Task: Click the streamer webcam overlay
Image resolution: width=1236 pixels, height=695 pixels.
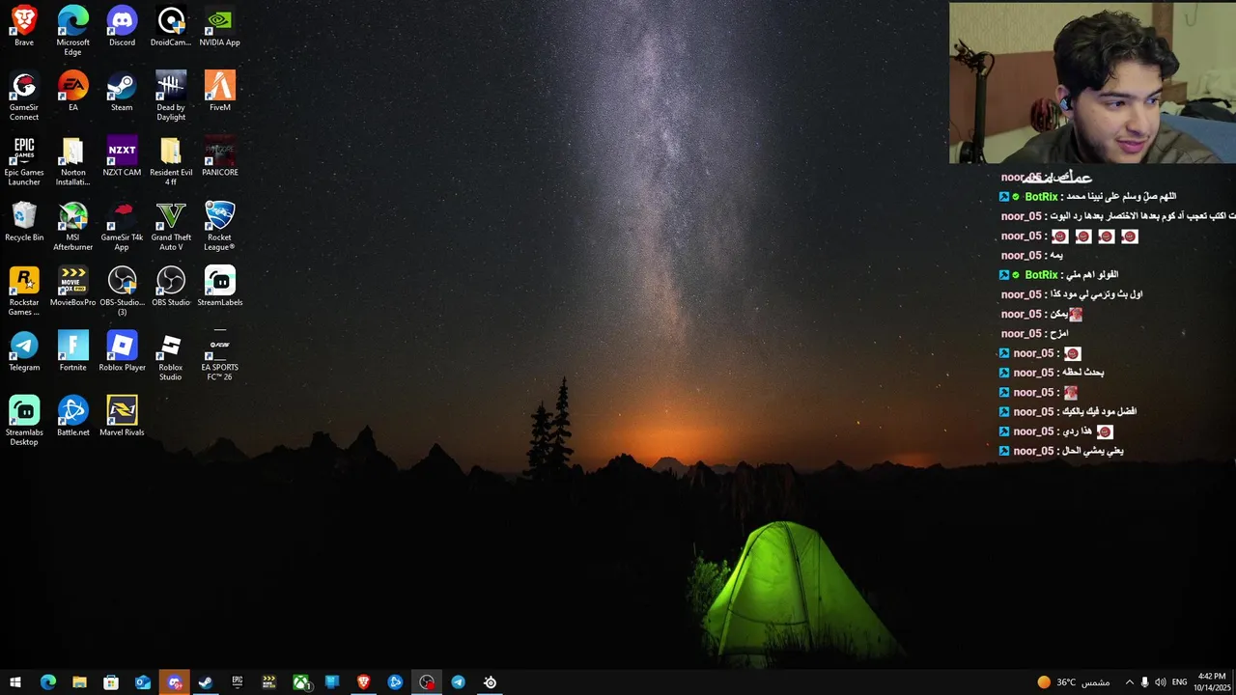Action: (1092, 82)
